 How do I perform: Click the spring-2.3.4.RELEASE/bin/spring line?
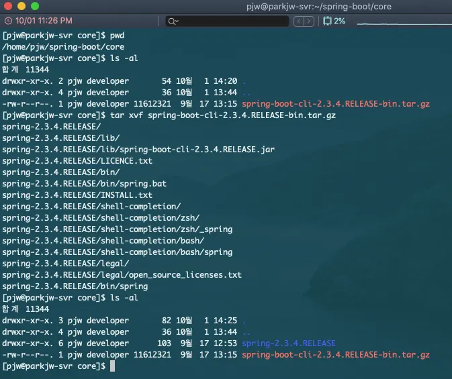coord(75,286)
